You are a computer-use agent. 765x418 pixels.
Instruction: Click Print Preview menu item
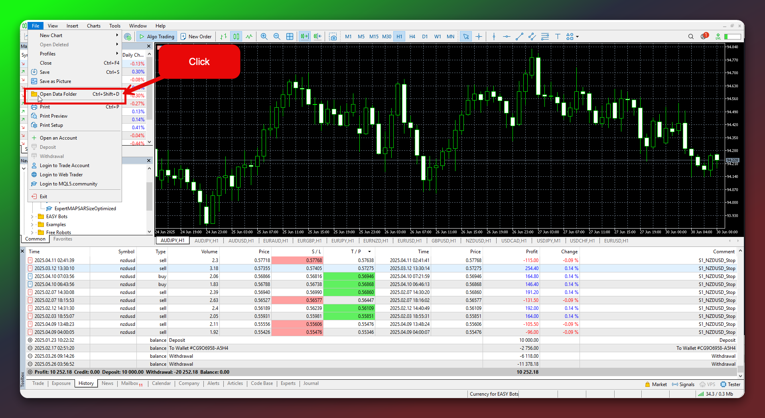[x=75, y=116]
